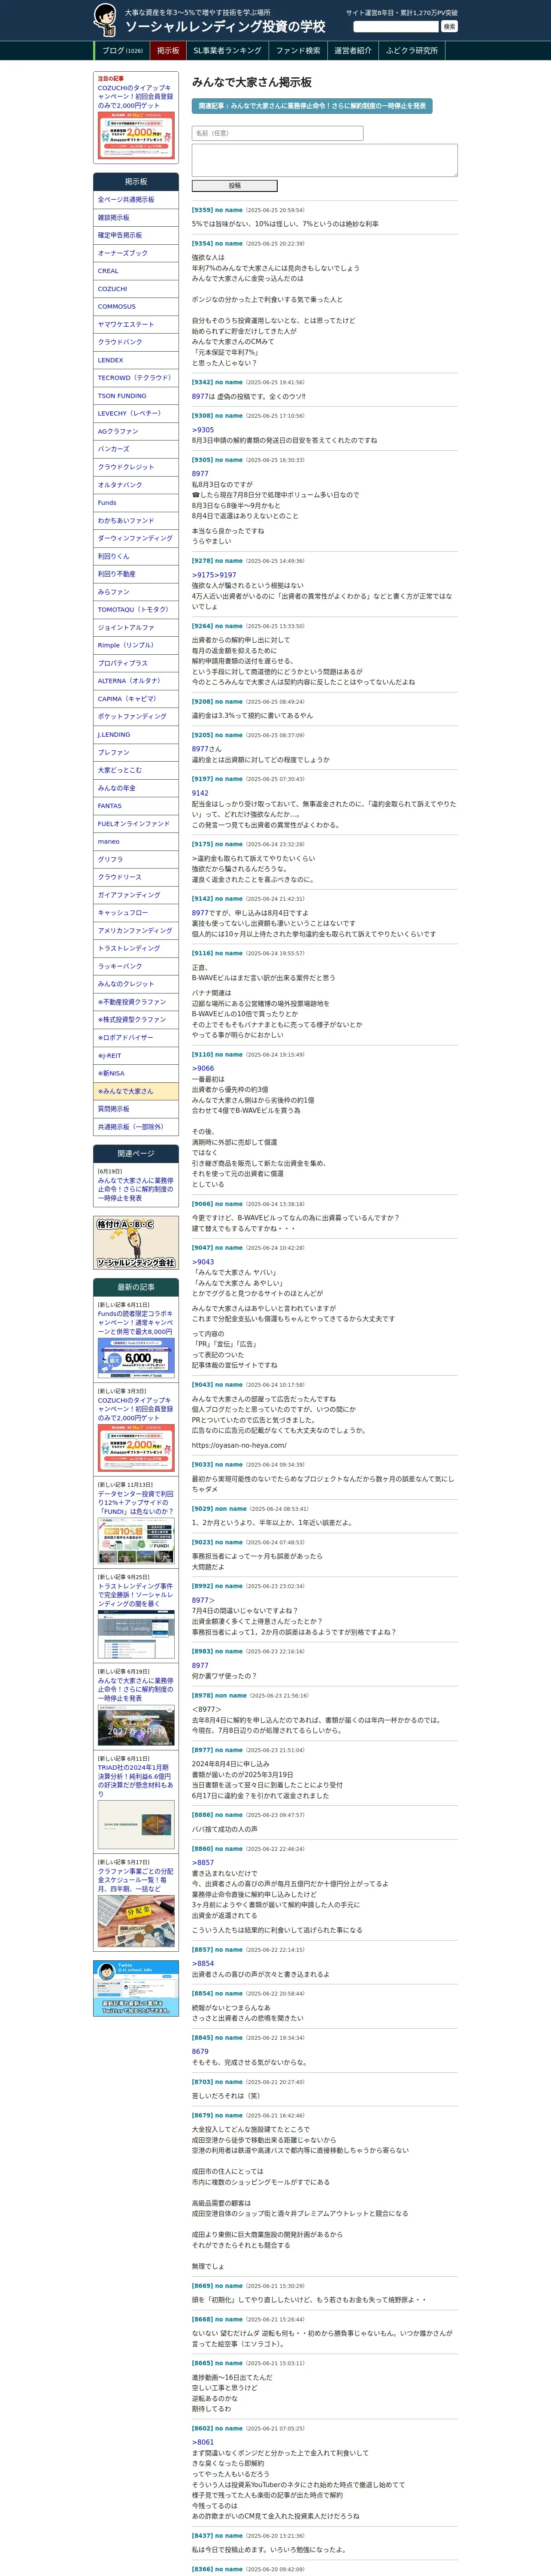Screen dimensions: 551x2576
Task: Click the >9305 reply reference link
Action: coord(203,430)
